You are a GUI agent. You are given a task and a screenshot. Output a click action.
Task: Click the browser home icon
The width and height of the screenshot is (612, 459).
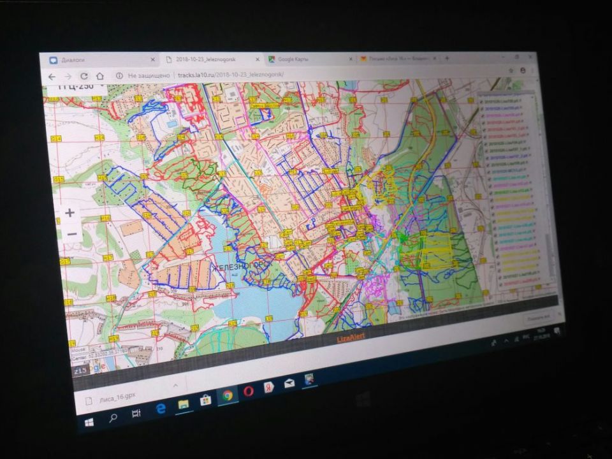[101, 76]
